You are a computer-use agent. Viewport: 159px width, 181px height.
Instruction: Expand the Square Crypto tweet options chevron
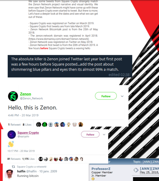tap(104, 135)
